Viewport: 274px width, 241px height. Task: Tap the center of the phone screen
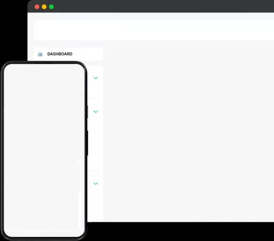tap(44, 150)
